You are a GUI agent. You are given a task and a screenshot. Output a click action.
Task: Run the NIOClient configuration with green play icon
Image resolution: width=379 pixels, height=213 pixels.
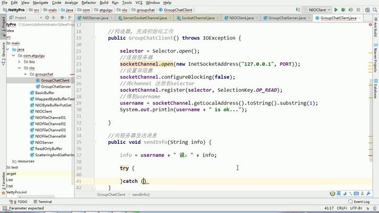point(336,10)
